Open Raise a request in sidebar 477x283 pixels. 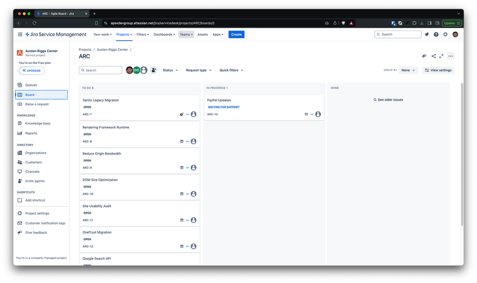(x=42, y=104)
